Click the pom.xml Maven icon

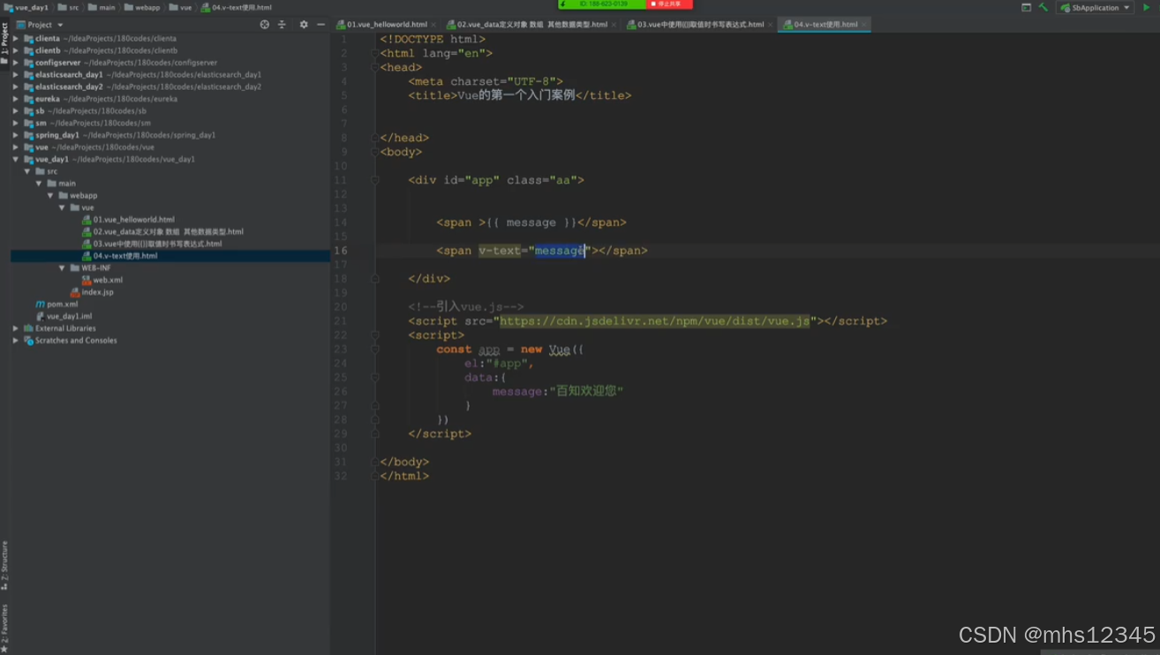pyautogui.click(x=40, y=304)
